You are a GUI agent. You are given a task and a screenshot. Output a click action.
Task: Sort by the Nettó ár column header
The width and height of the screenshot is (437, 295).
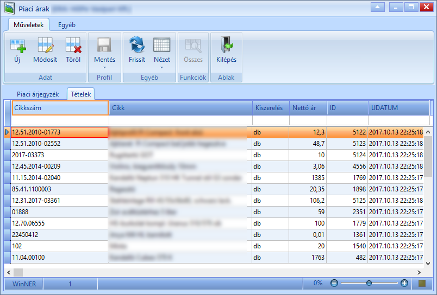(308, 108)
